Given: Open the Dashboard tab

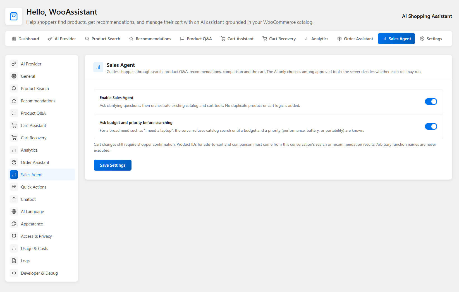Looking at the screenshot, I should click(x=25, y=39).
